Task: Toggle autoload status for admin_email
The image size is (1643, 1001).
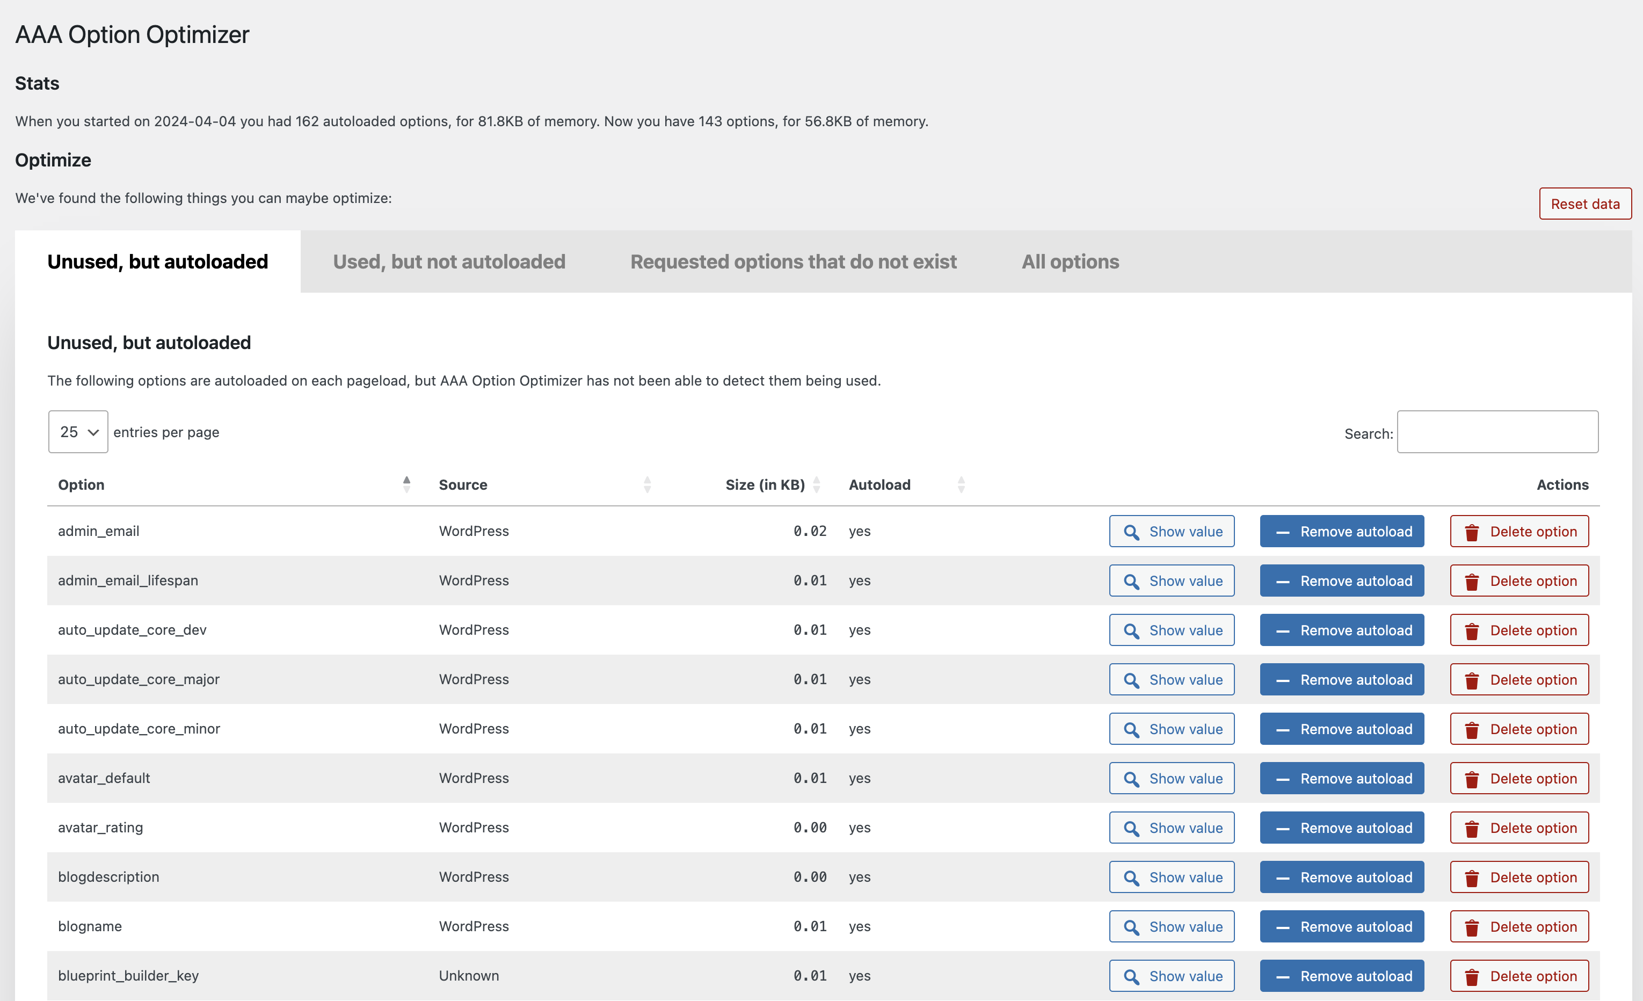Action: pos(1340,531)
